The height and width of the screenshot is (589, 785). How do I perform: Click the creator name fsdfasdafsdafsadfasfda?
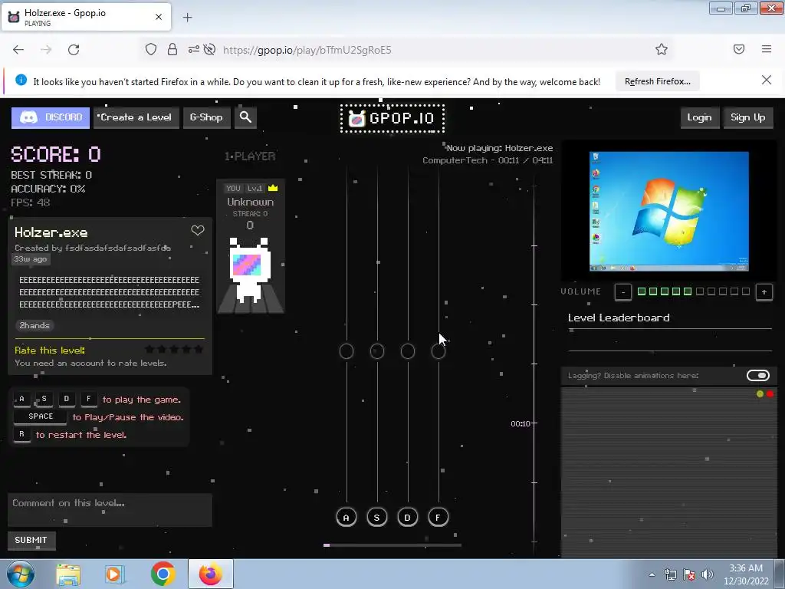(118, 248)
